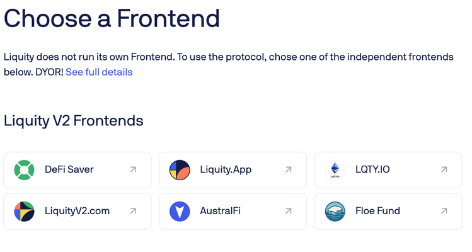Viewport: 472px width, 252px height.
Task: Choose the Floe Fund frontend name
Action: [377, 211]
